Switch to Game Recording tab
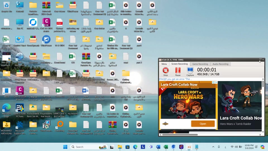The image size is (268, 151). point(200,64)
